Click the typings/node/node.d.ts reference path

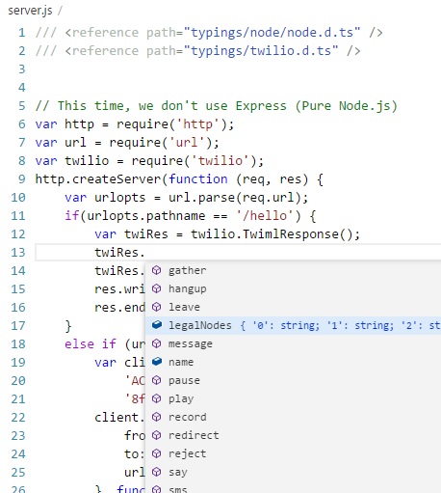point(272,33)
